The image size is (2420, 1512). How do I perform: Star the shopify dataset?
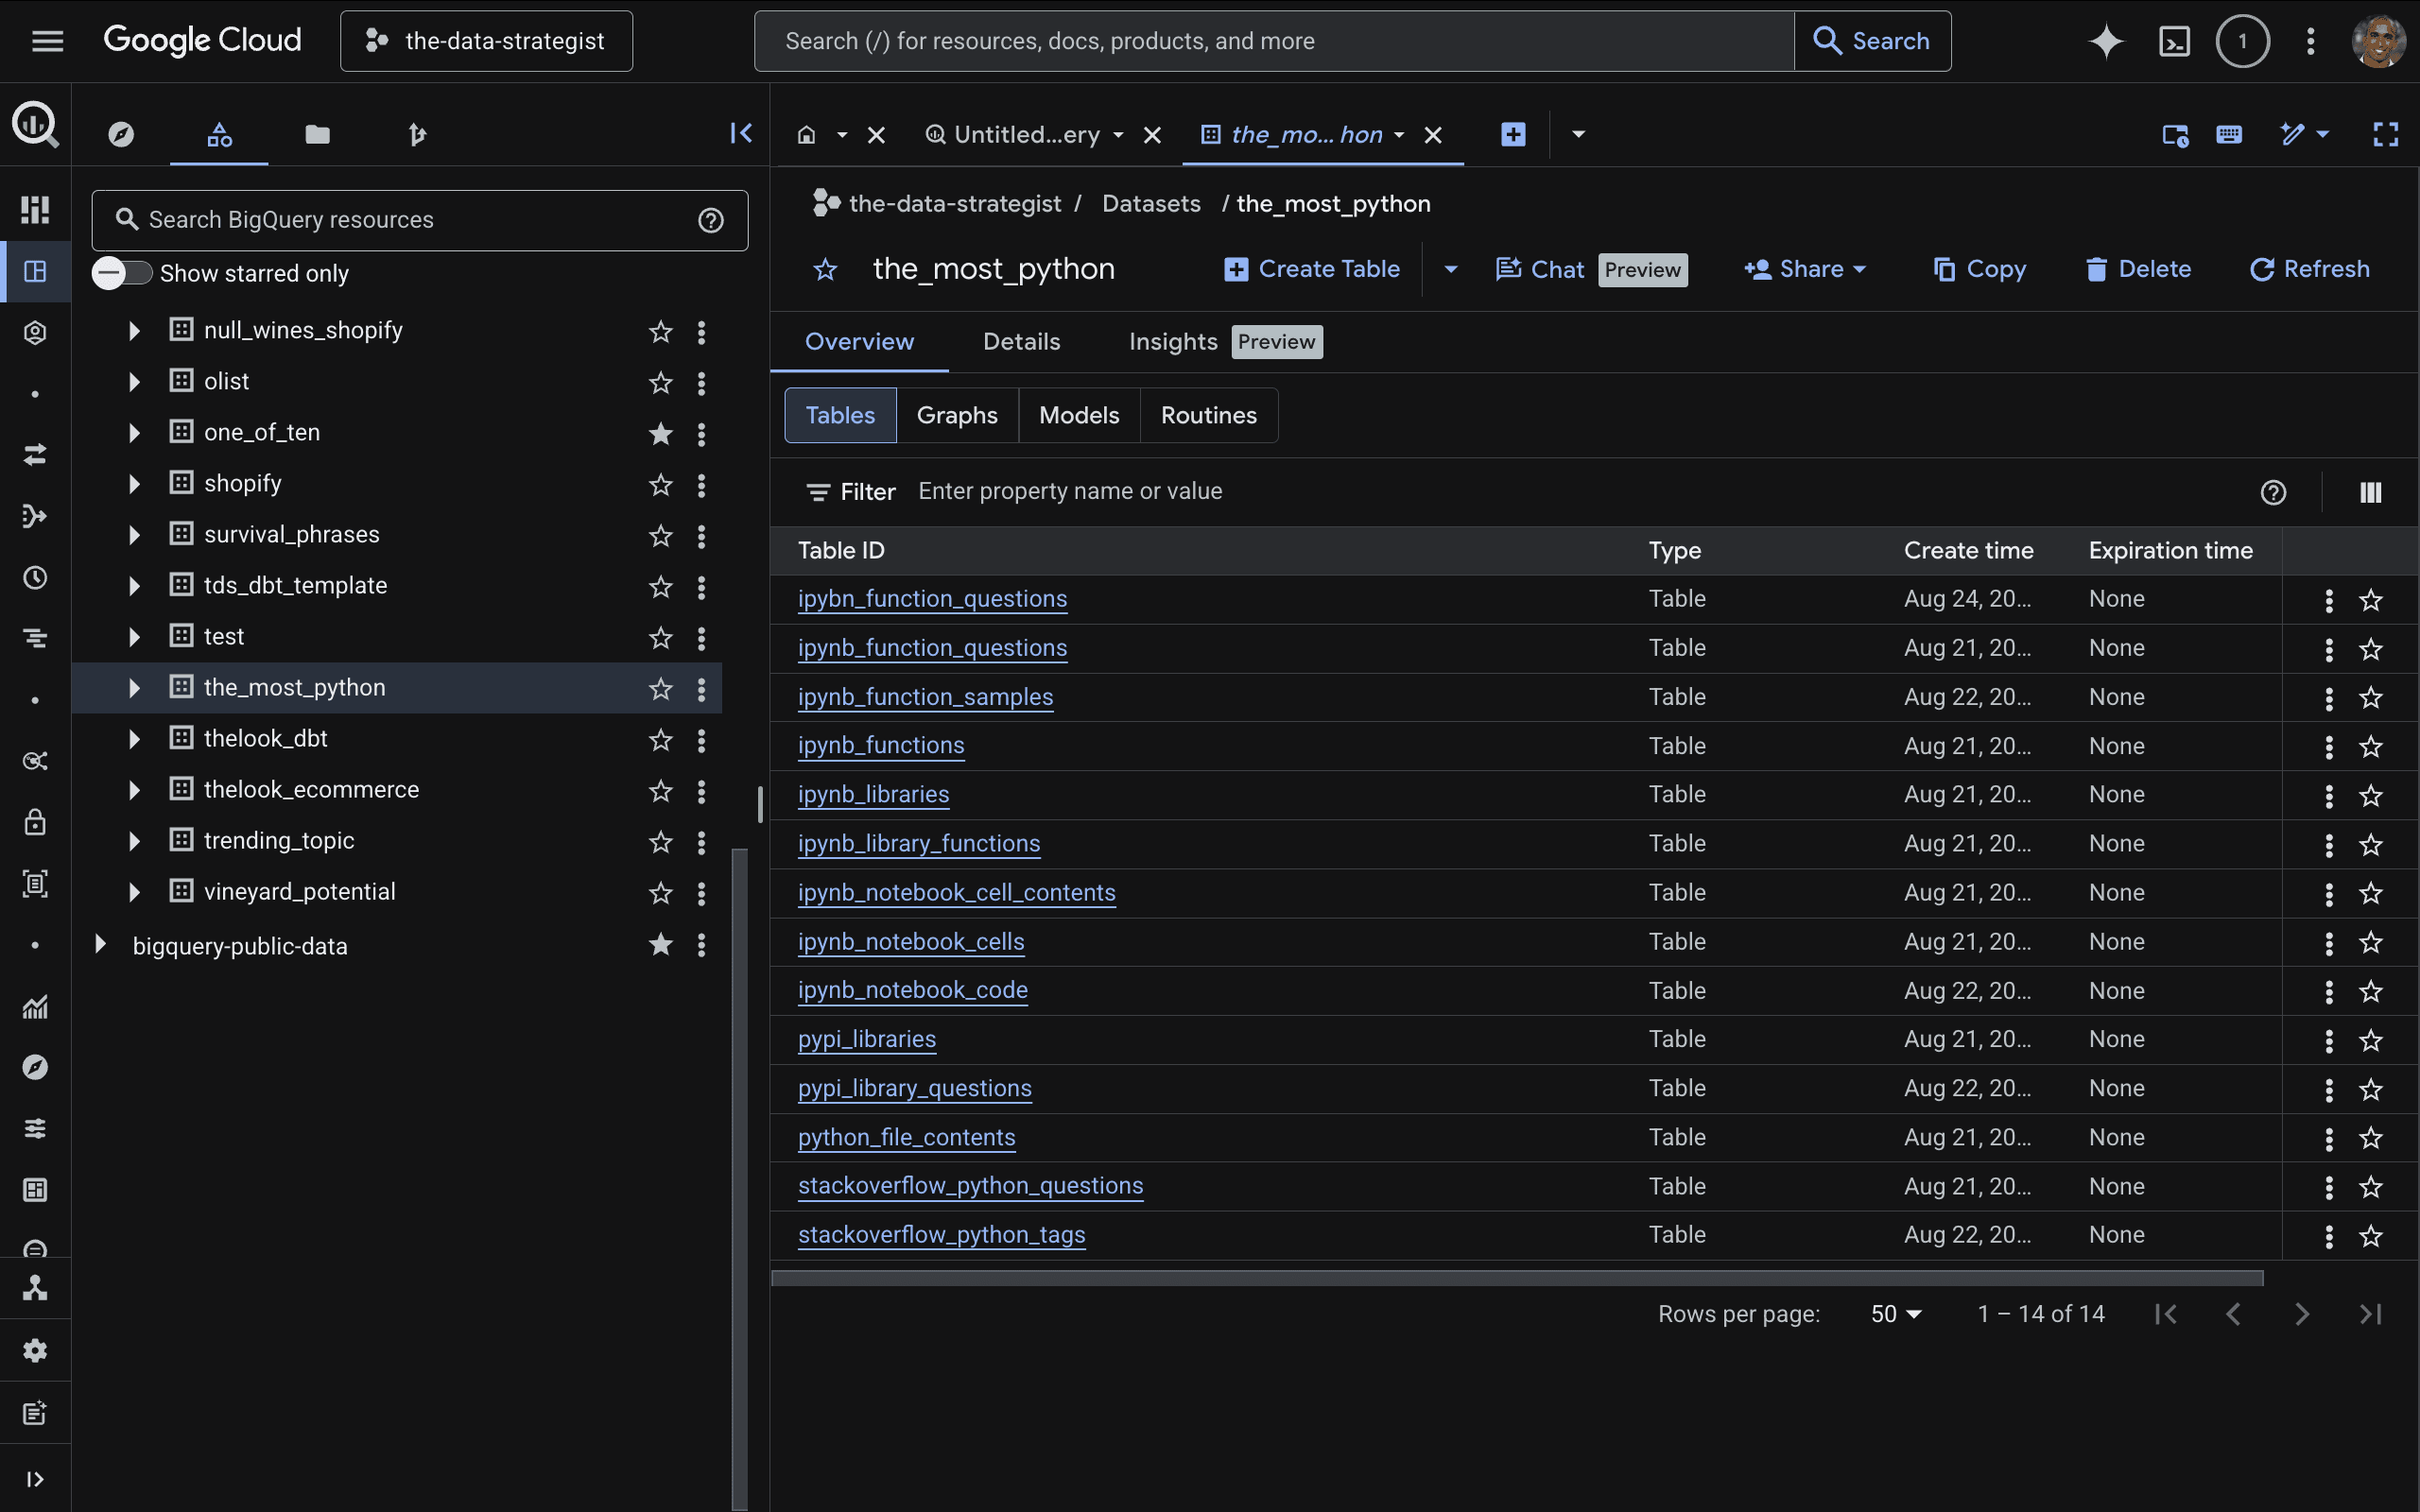point(660,484)
